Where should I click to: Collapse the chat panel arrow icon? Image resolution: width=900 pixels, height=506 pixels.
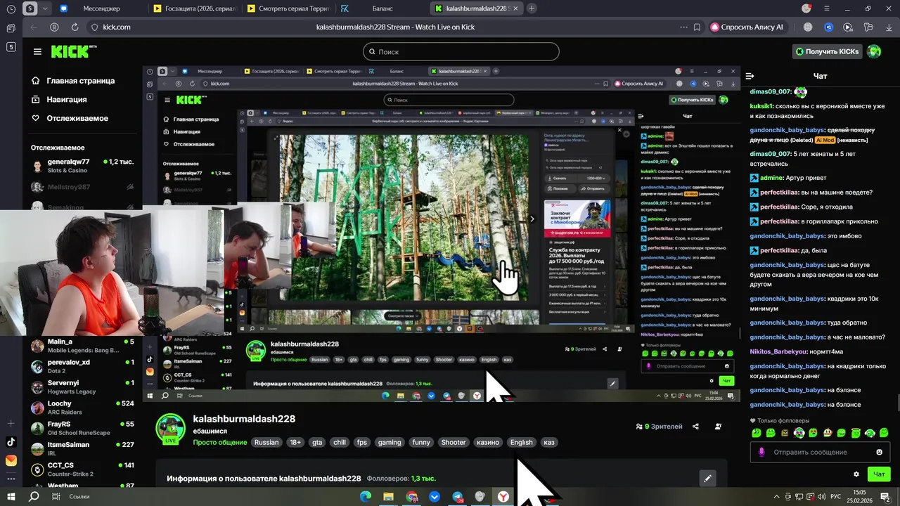(x=750, y=76)
